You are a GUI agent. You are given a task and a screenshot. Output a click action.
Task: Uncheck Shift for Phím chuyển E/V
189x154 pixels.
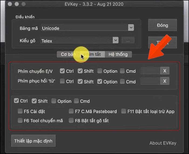80,71
